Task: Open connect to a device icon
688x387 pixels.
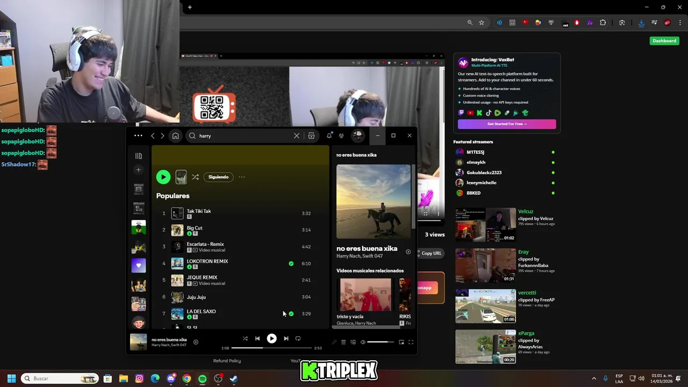Action: [x=353, y=342]
